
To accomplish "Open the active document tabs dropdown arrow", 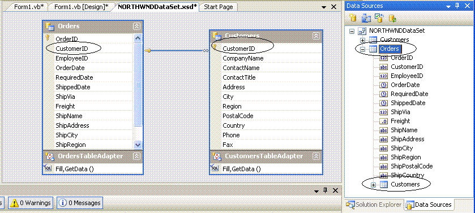I will click(324, 7).
